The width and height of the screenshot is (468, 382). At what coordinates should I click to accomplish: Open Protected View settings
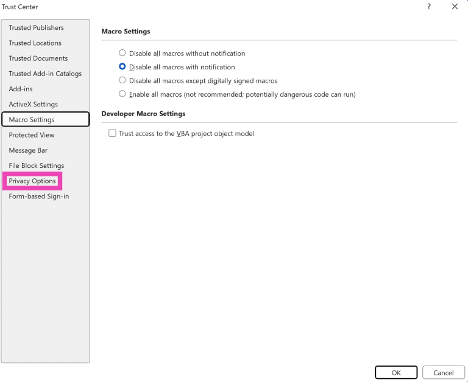tap(32, 135)
